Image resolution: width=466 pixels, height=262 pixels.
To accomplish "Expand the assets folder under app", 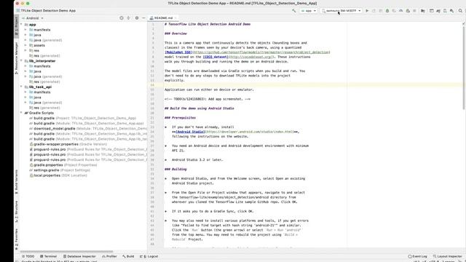I will coord(25,45).
